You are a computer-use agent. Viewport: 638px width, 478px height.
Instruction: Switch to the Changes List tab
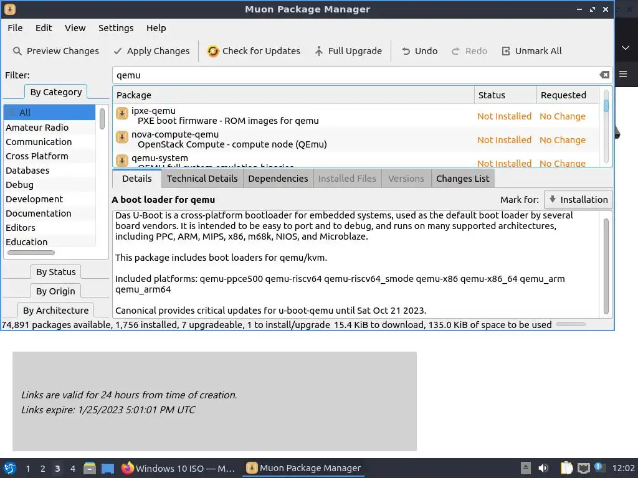pyautogui.click(x=463, y=179)
